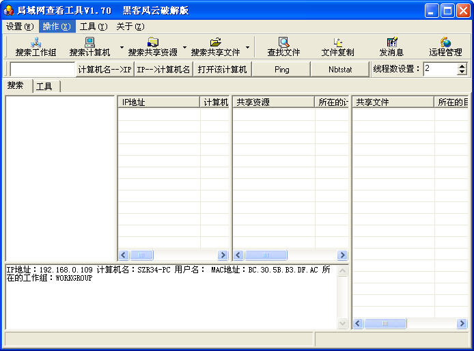Switch to the 工具 tab
This screenshot has height=351, width=474.
[x=44, y=86]
